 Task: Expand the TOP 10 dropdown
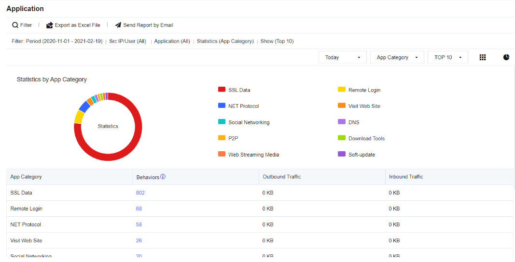447,57
